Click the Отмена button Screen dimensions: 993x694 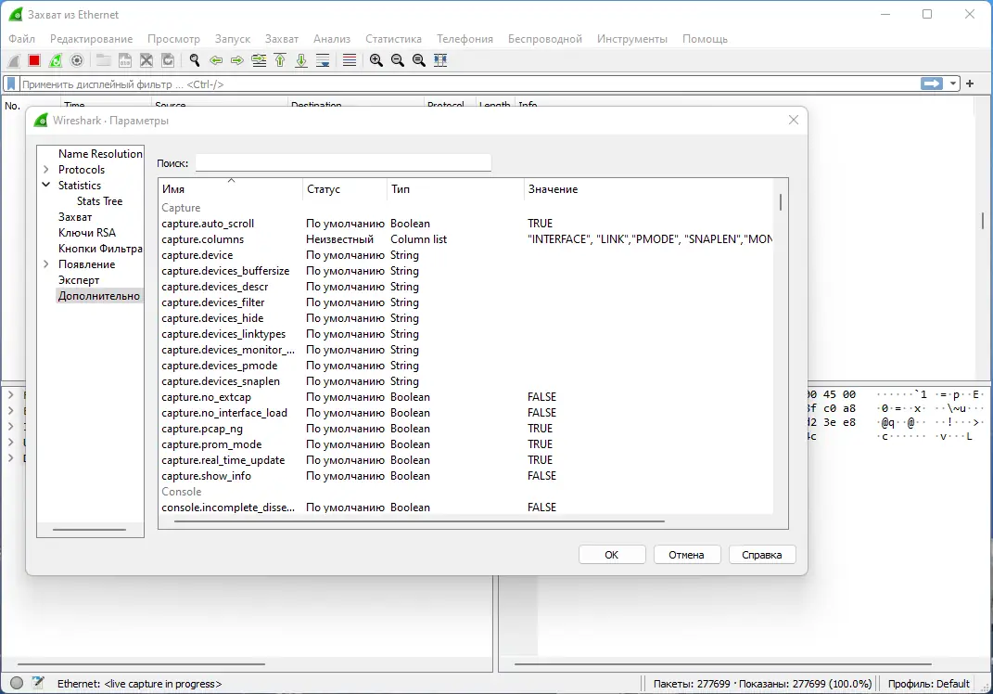(x=686, y=555)
